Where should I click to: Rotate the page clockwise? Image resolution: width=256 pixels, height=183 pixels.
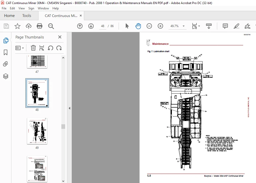[x=59, y=48]
